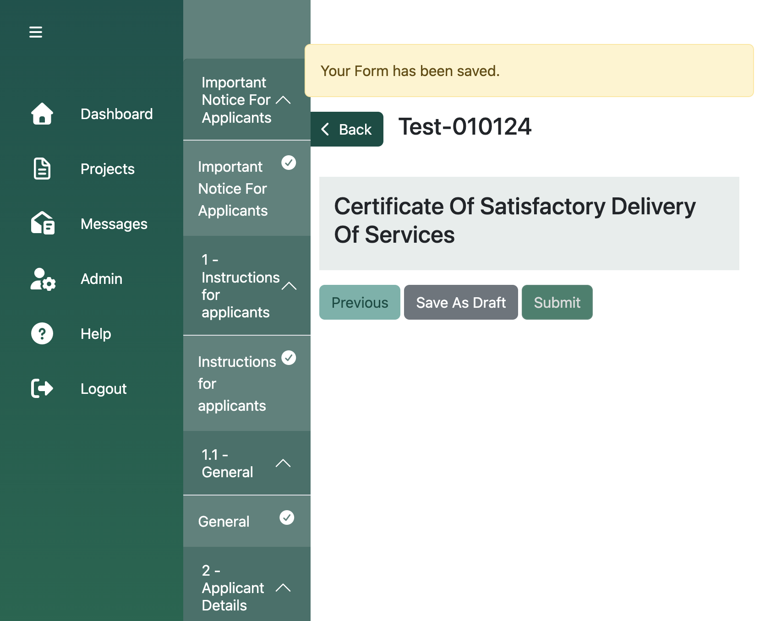Toggle the hamburger menu icon
The height and width of the screenshot is (621, 765).
[x=36, y=32]
